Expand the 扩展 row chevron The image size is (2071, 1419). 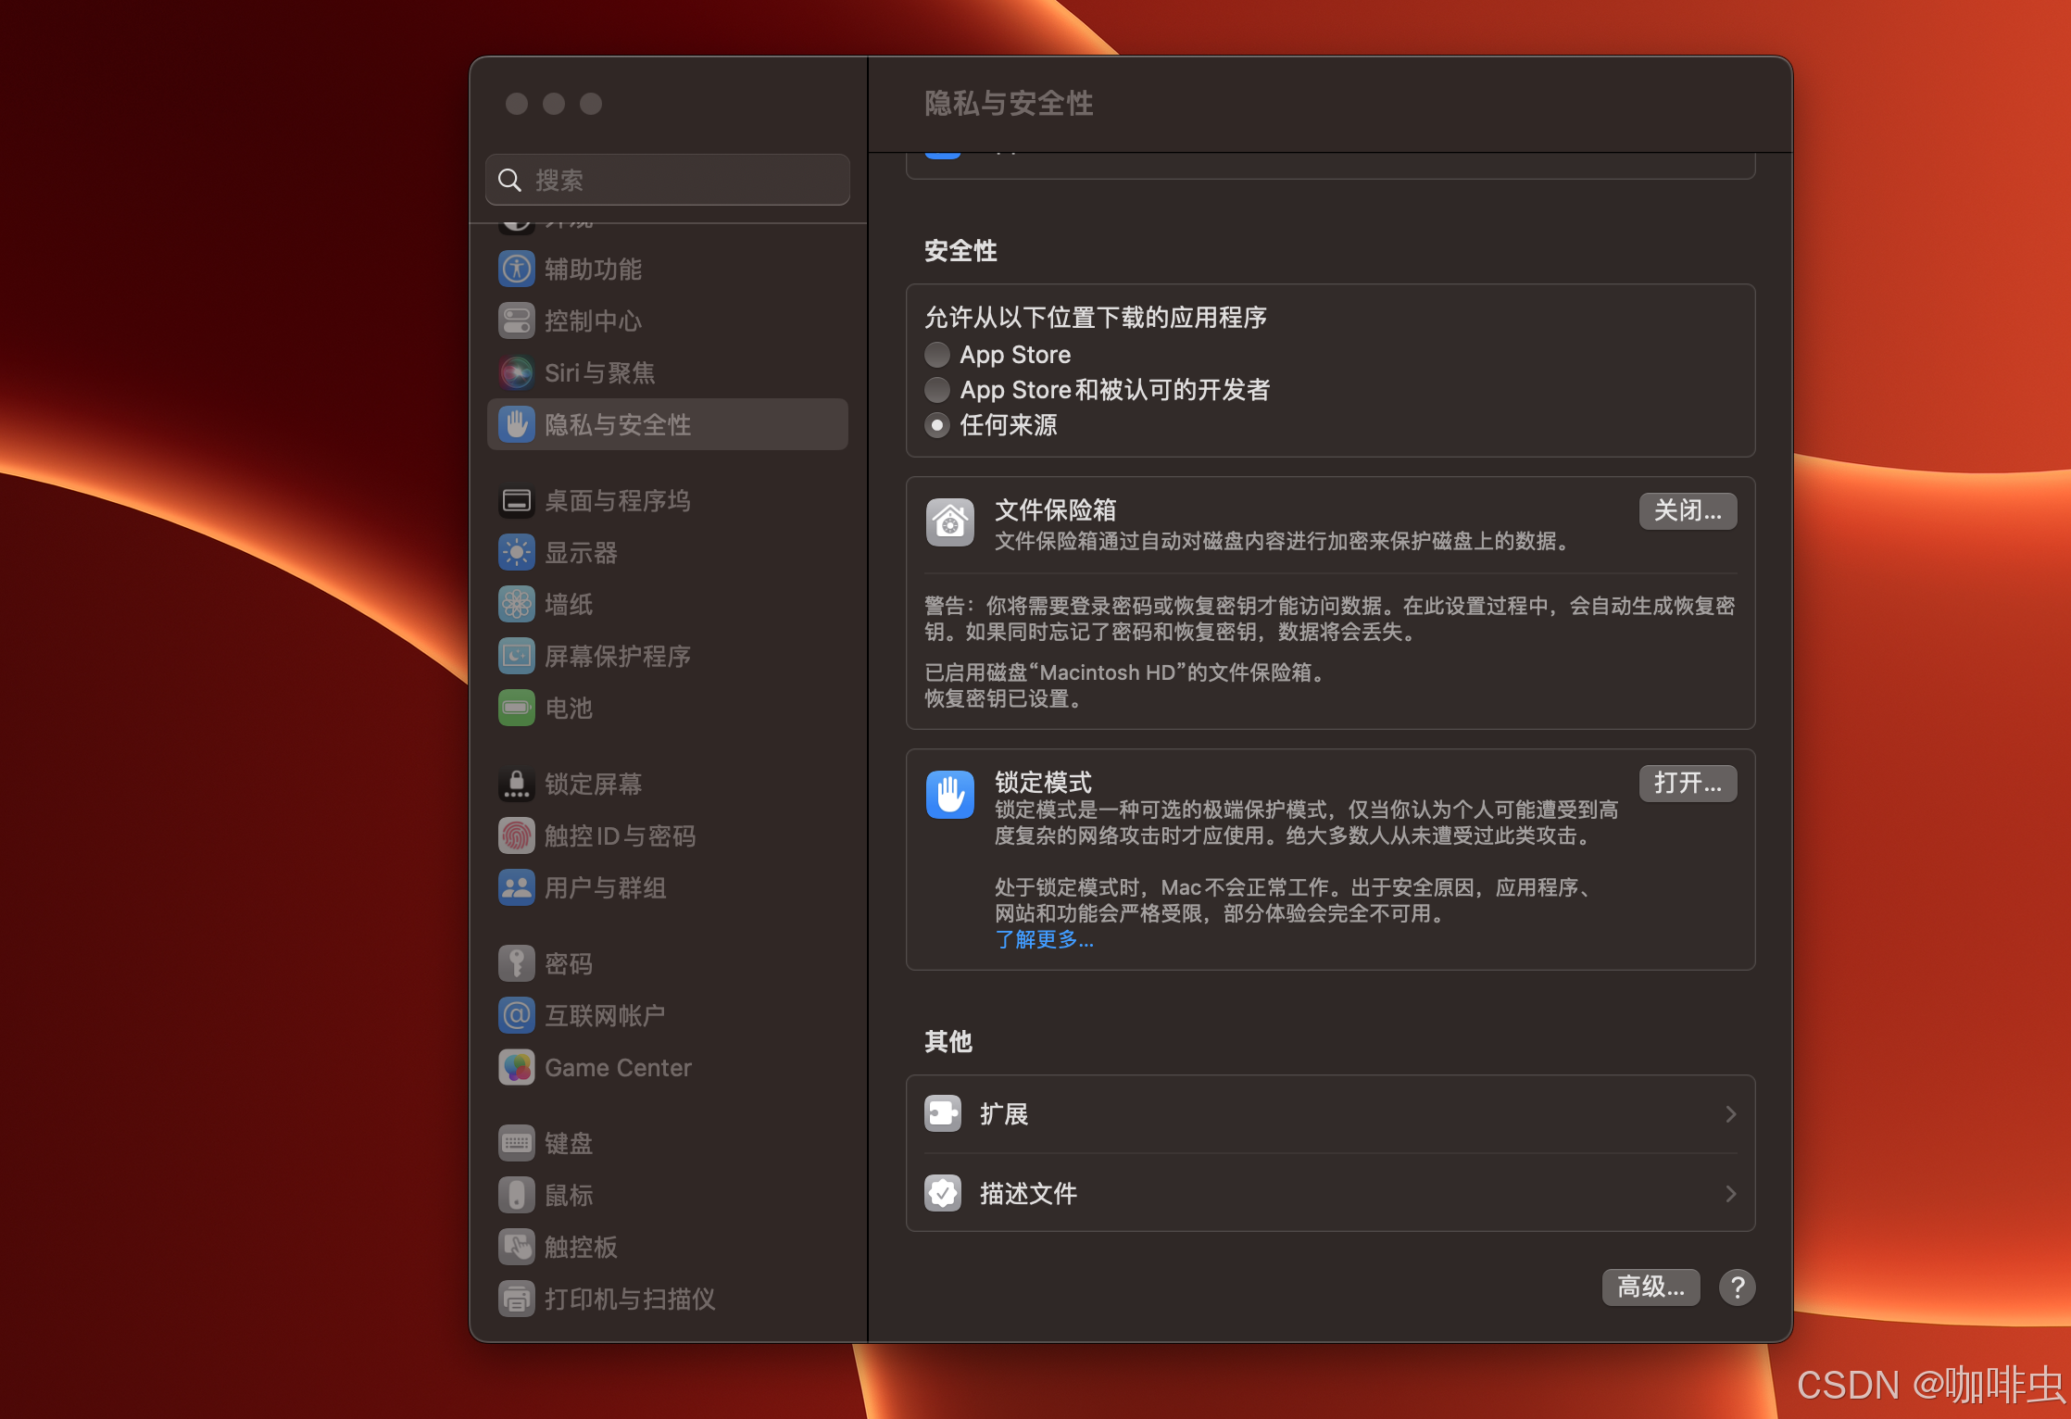(1730, 1113)
